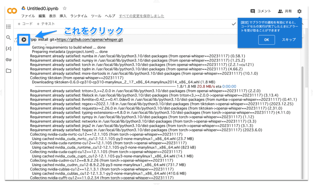The width and height of the screenshot is (313, 185).
Task: Click the 'eta 0:00:00' text
Action: coord(226,86)
